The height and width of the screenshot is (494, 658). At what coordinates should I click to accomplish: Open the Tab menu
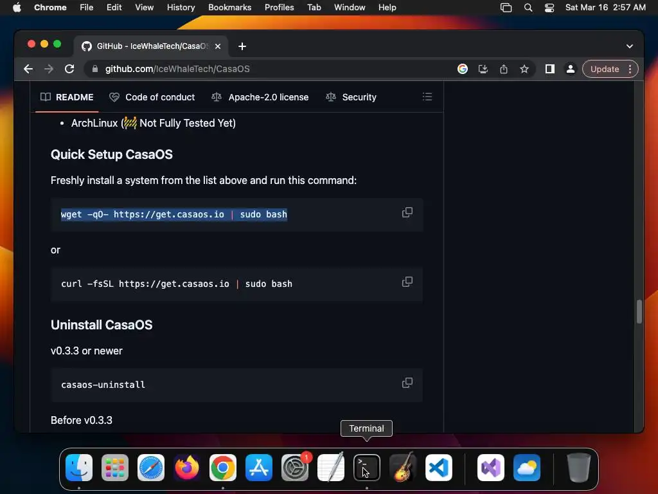pyautogui.click(x=314, y=8)
